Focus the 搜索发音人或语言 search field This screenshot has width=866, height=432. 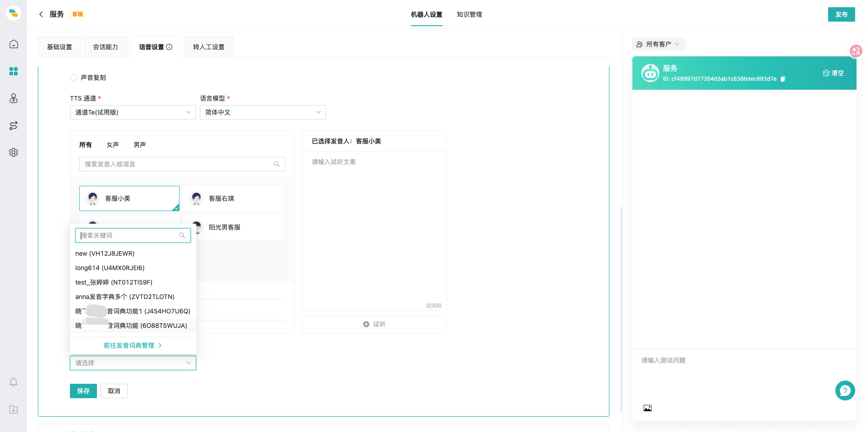tap(182, 164)
